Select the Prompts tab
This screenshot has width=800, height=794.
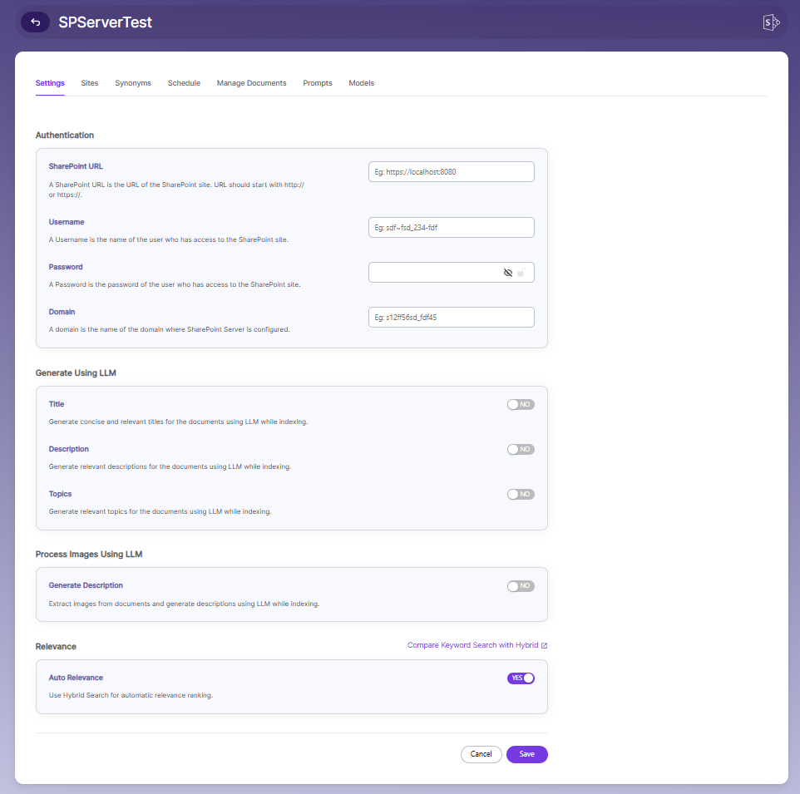318,83
